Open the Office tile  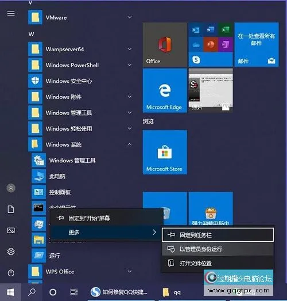click(165, 44)
